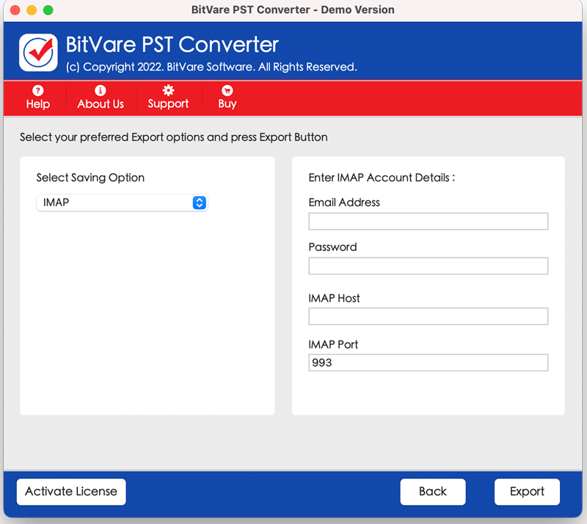This screenshot has width=587, height=524.
Task: Click the BitVare checkmark logo
Action: pos(39,52)
